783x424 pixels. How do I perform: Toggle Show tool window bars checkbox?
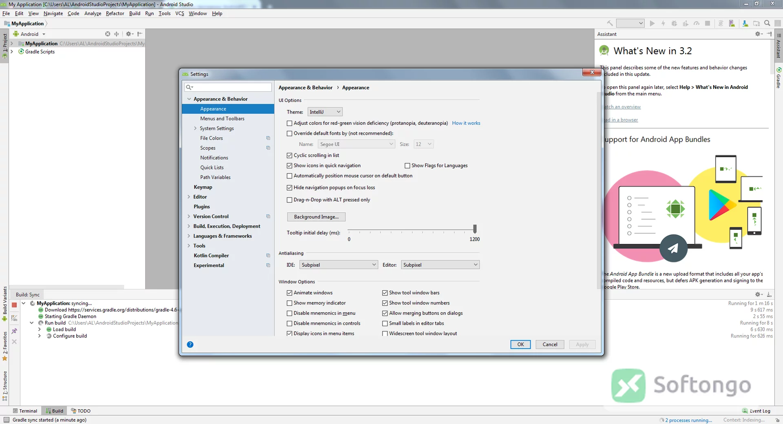(385, 293)
